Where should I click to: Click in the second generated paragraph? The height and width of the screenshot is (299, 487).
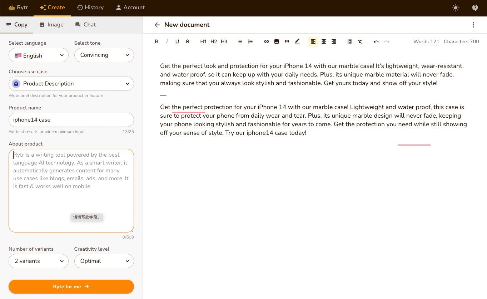pyautogui.click(x=313, y=120)
